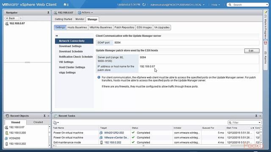Open WIN2012R2-202 task target link
The width and height of the screenshot is (271, 152).
114,133
